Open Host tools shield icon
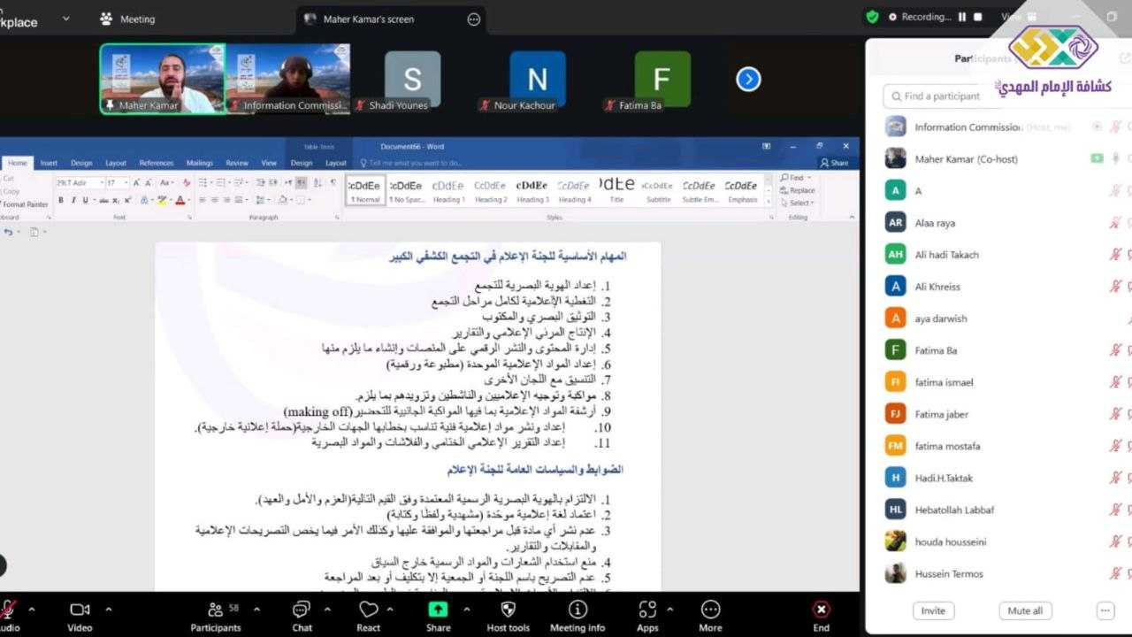This screenshot has width=1132, height=637. tap(508, 610)
